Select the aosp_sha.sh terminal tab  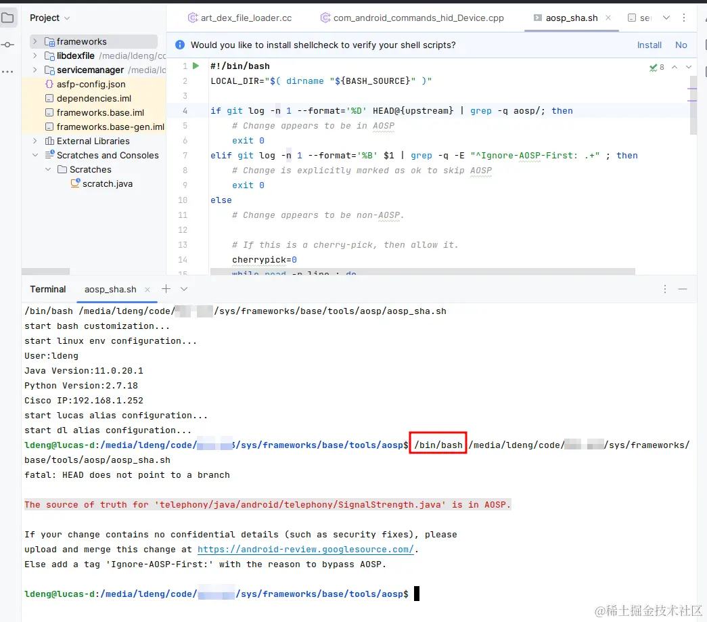(109, 289)
